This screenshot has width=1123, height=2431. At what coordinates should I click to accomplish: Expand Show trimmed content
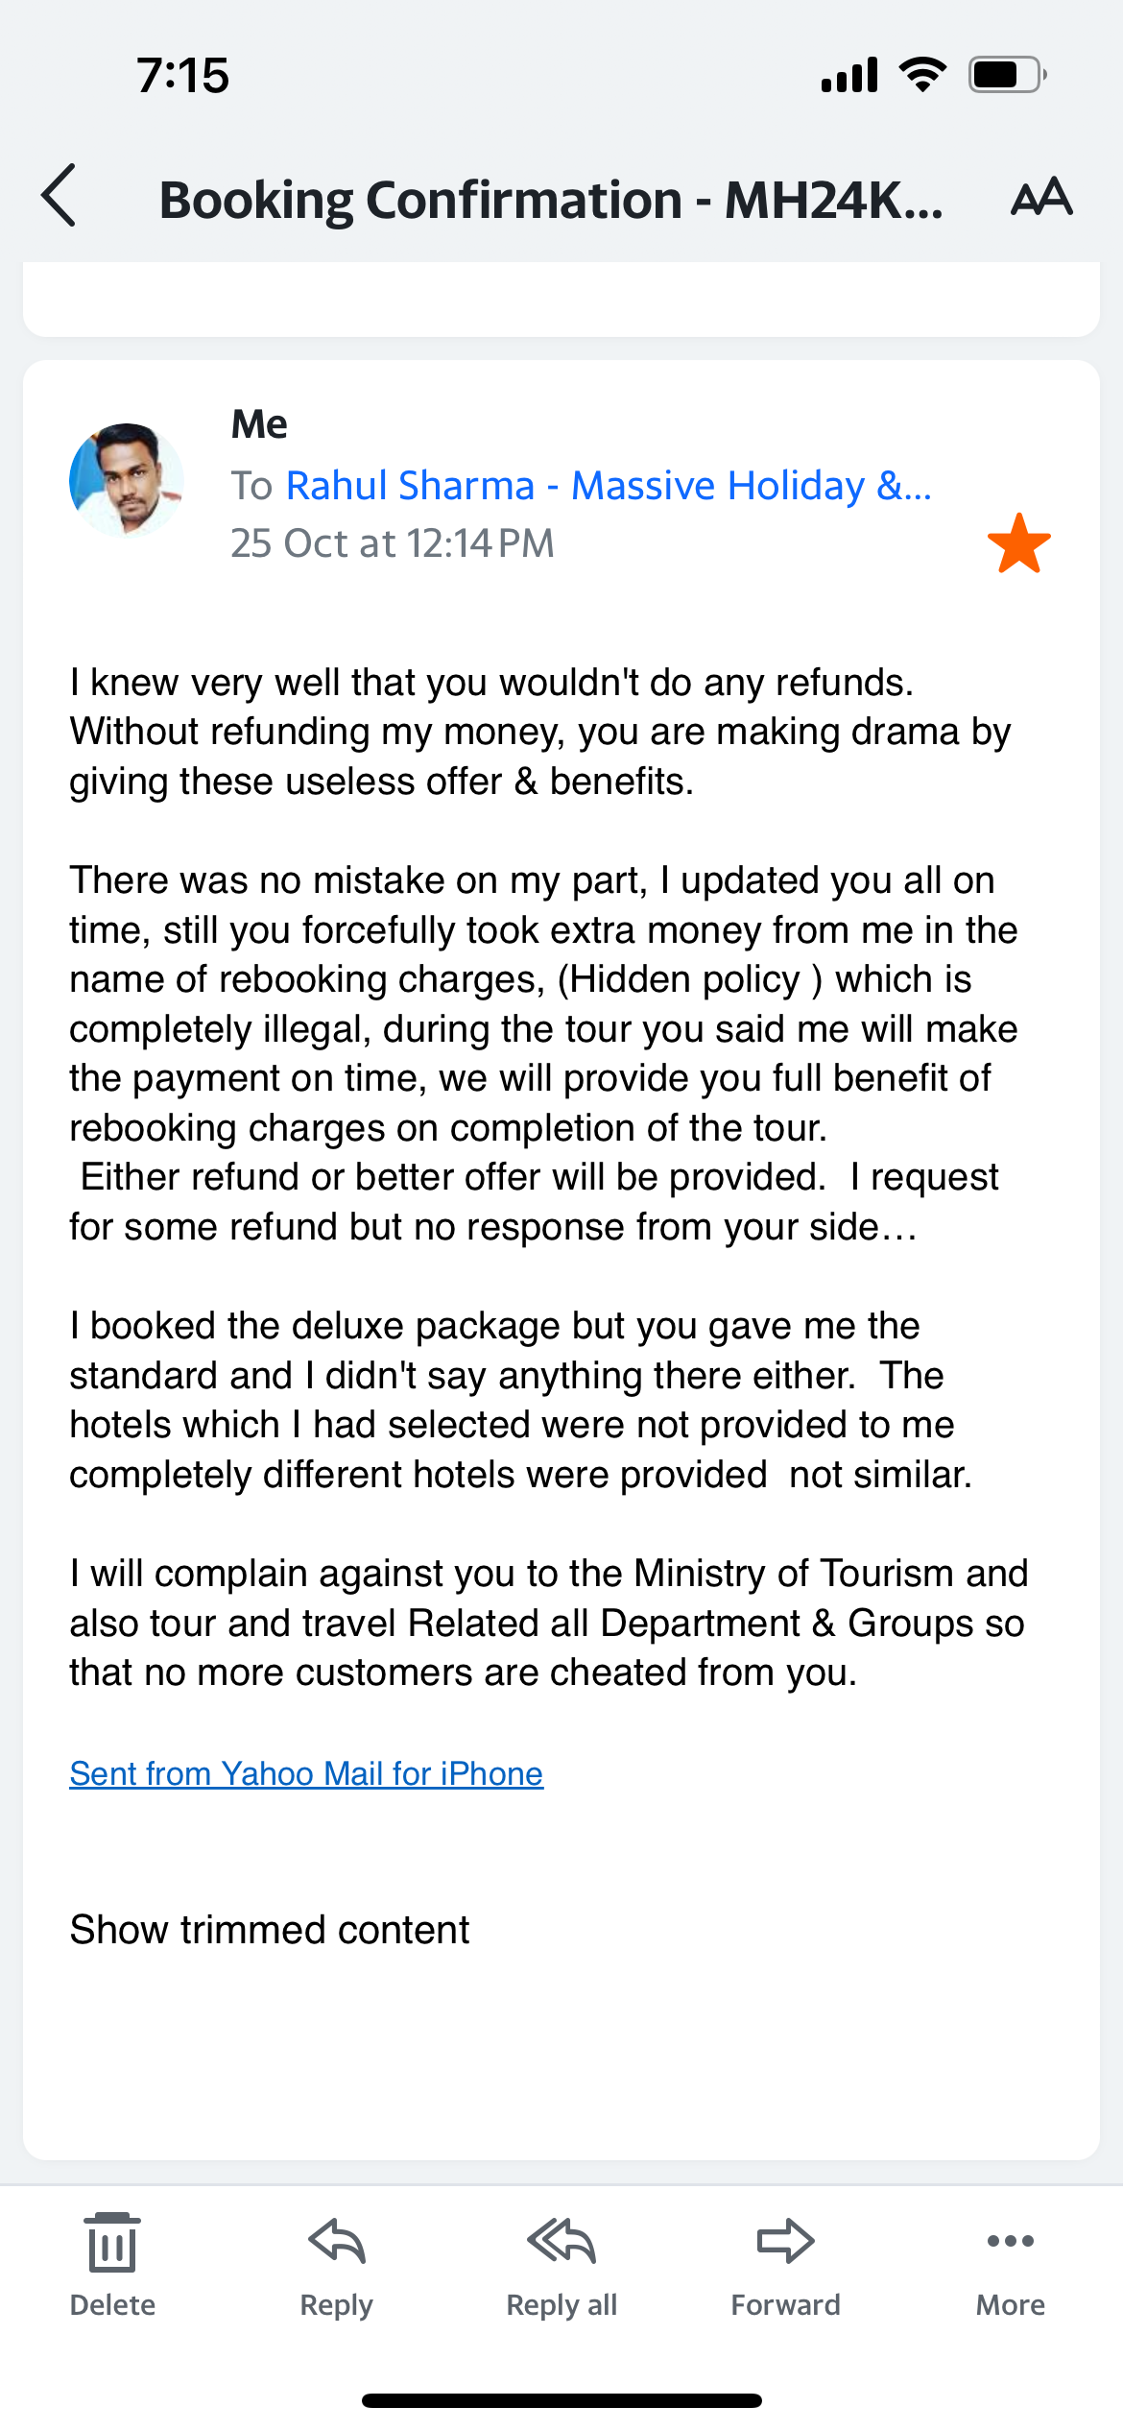(x=270, y=1929)
